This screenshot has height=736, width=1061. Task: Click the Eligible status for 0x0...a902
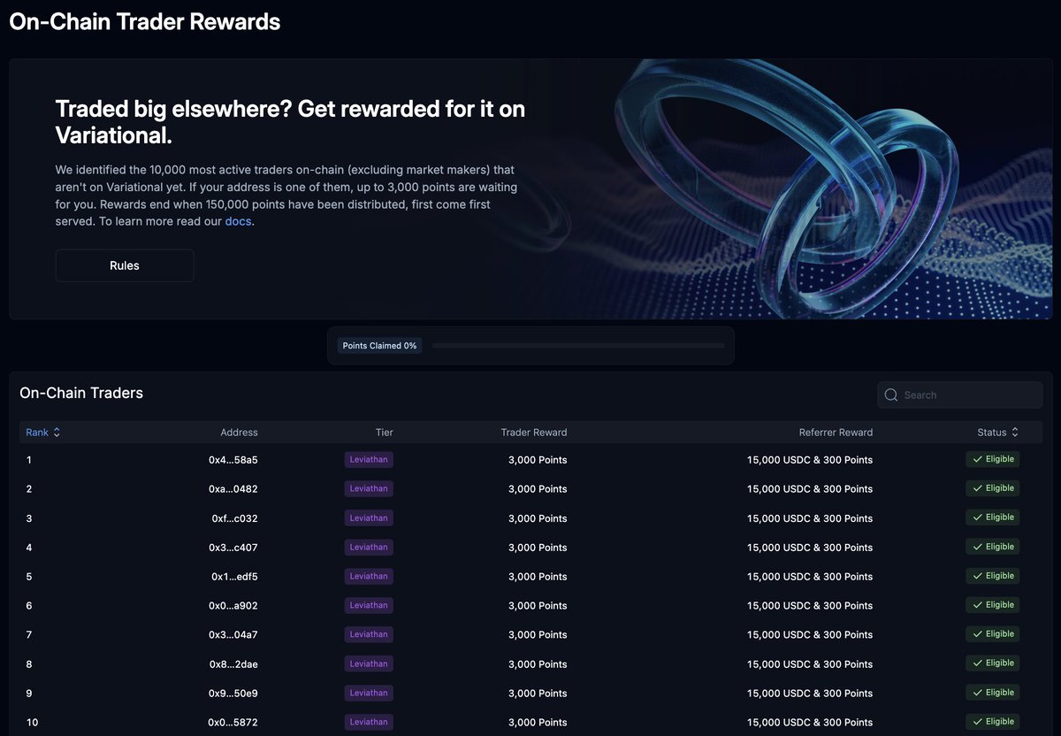[x=992, y=605]
